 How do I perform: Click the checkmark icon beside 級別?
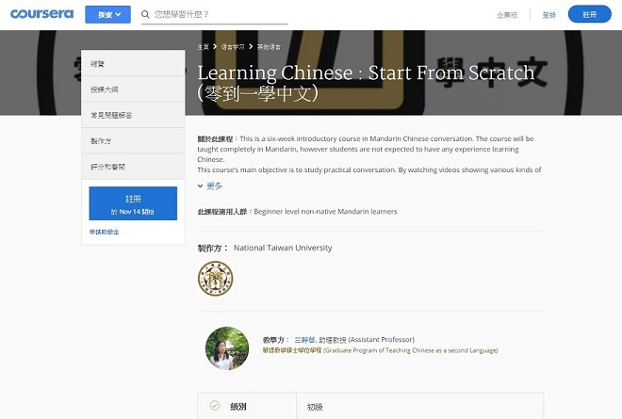tap(215, 405)
